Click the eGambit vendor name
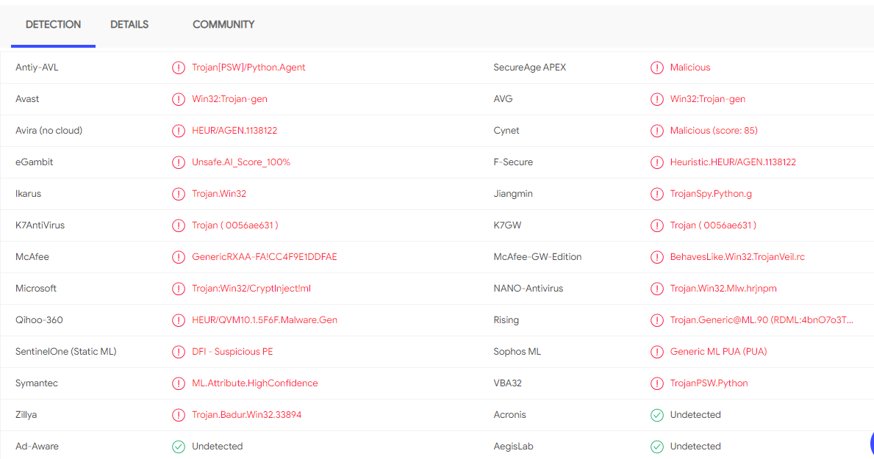The image size is (874, 459). click(34, 162)
